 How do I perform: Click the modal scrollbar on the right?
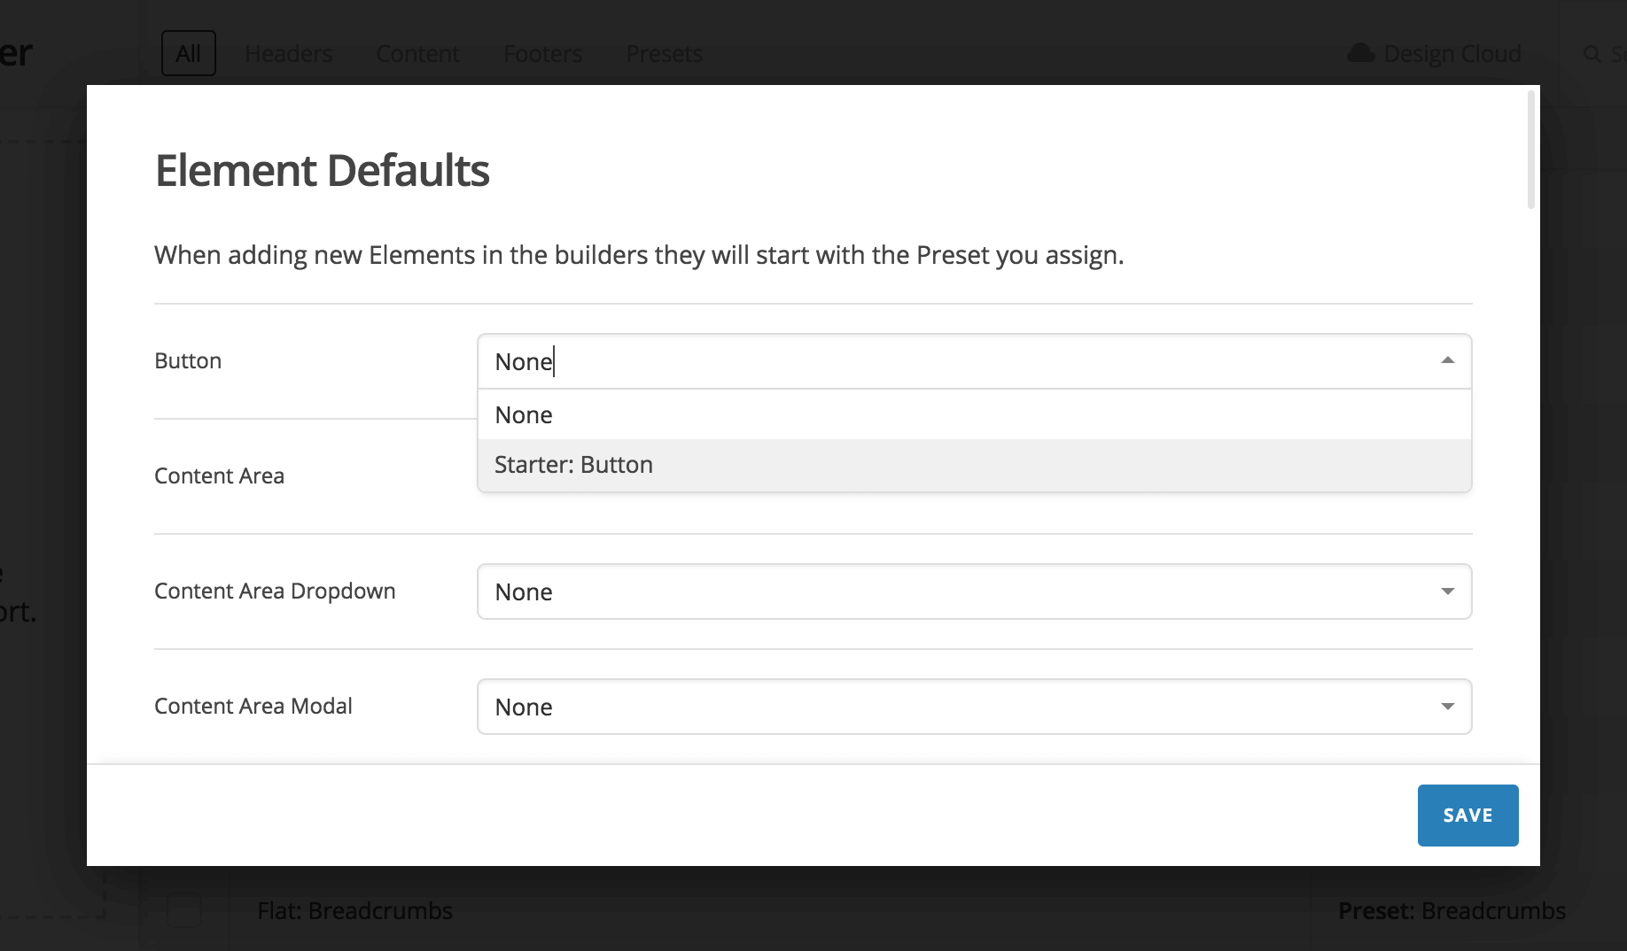1530,151
